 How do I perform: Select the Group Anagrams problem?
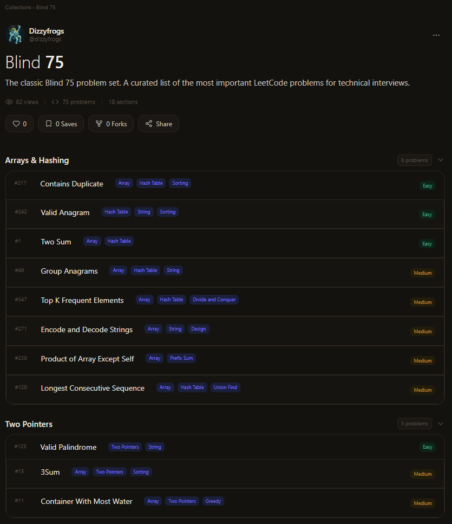click(69, 271)
